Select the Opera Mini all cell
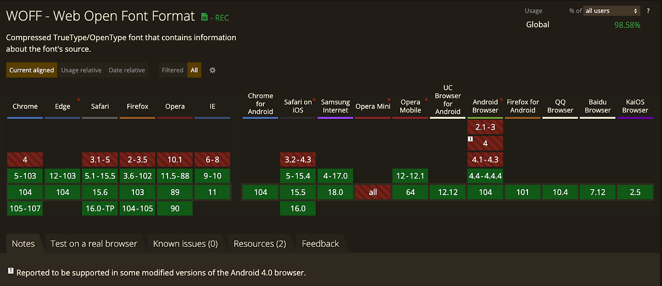662x286 pixels. click(x=373, y=192)
